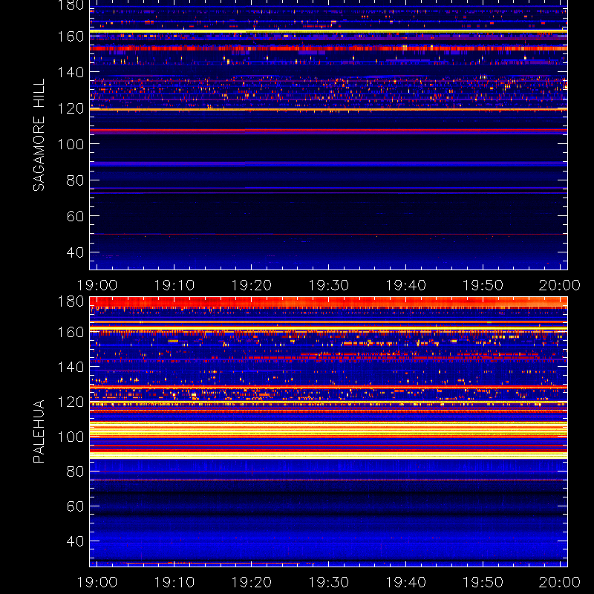
Task: Click 19:10 under the Sagamore Hill plot
Action: coord(174,285)
